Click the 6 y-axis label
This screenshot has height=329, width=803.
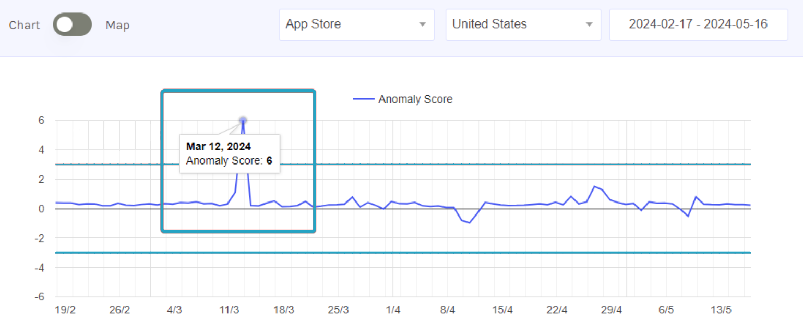(x=41, y=120)
